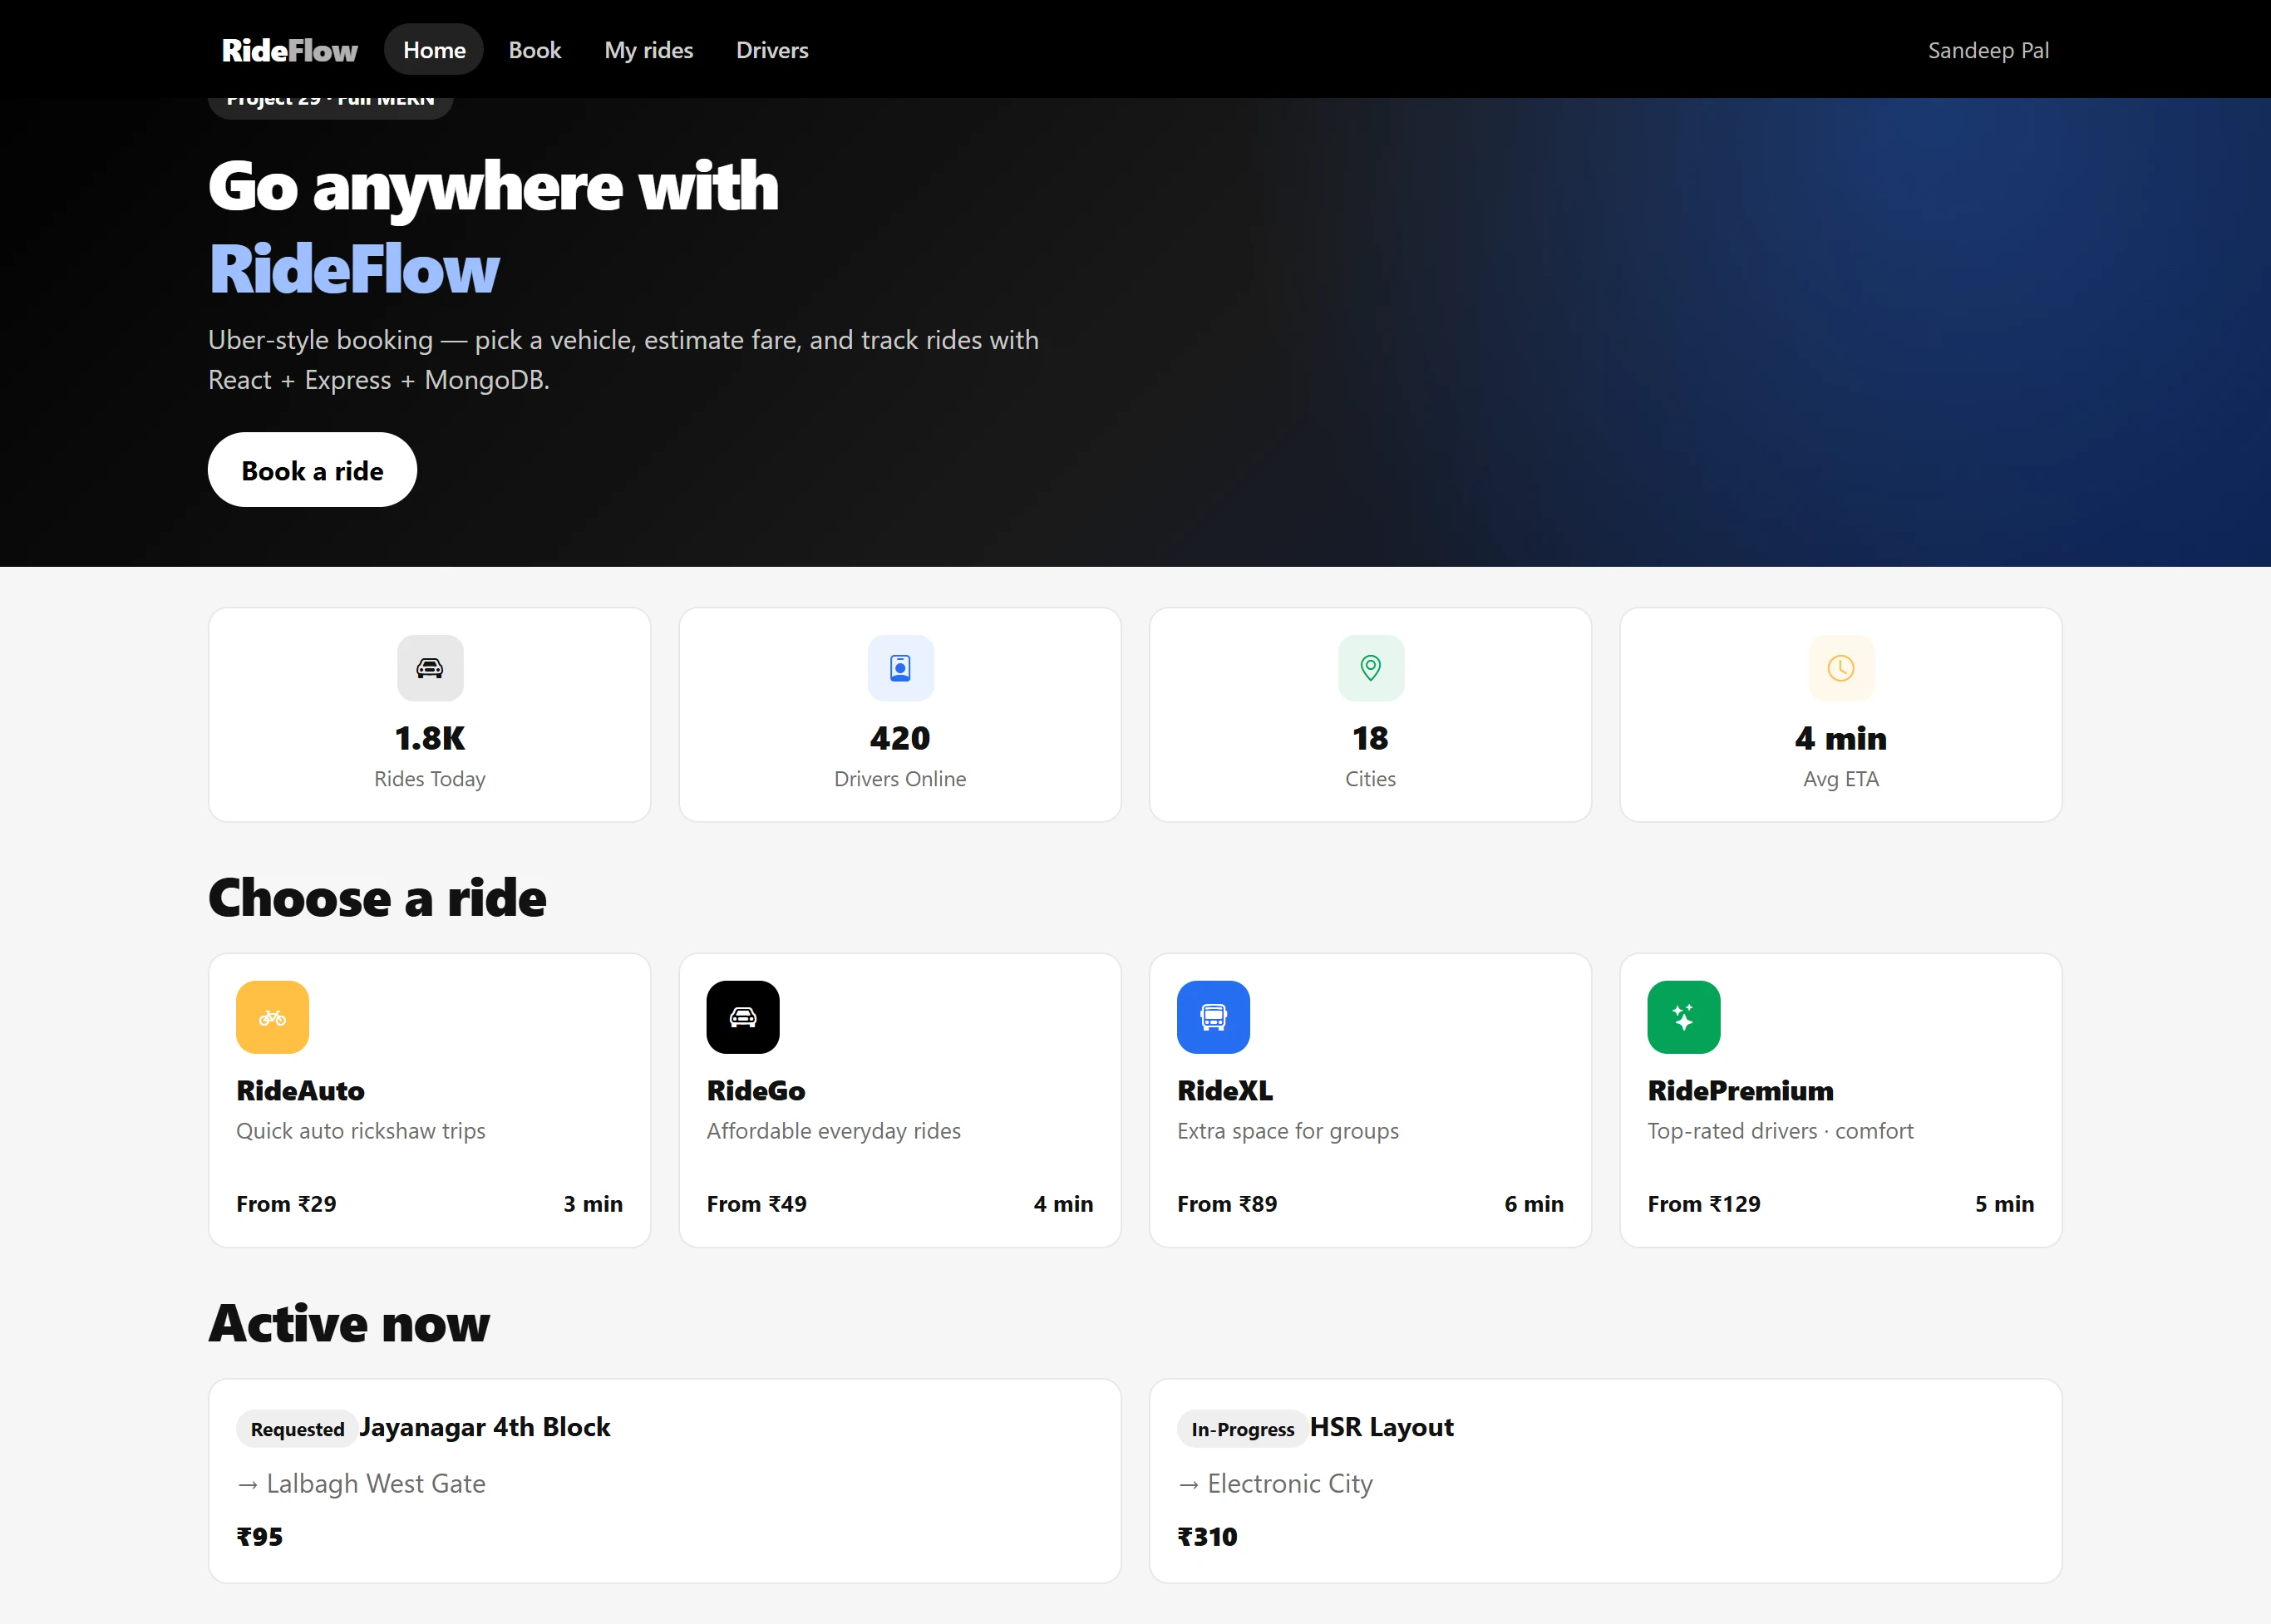This screenshot has height=1624, width=2271.
Task: Click the ₹95 fare amount
Action: coord(260,1536)
